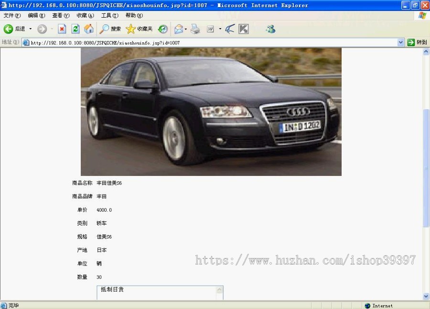Expand the Mail icon dropdown arrow
Screen dimensions: 430x309
click(x=186, y=29)
